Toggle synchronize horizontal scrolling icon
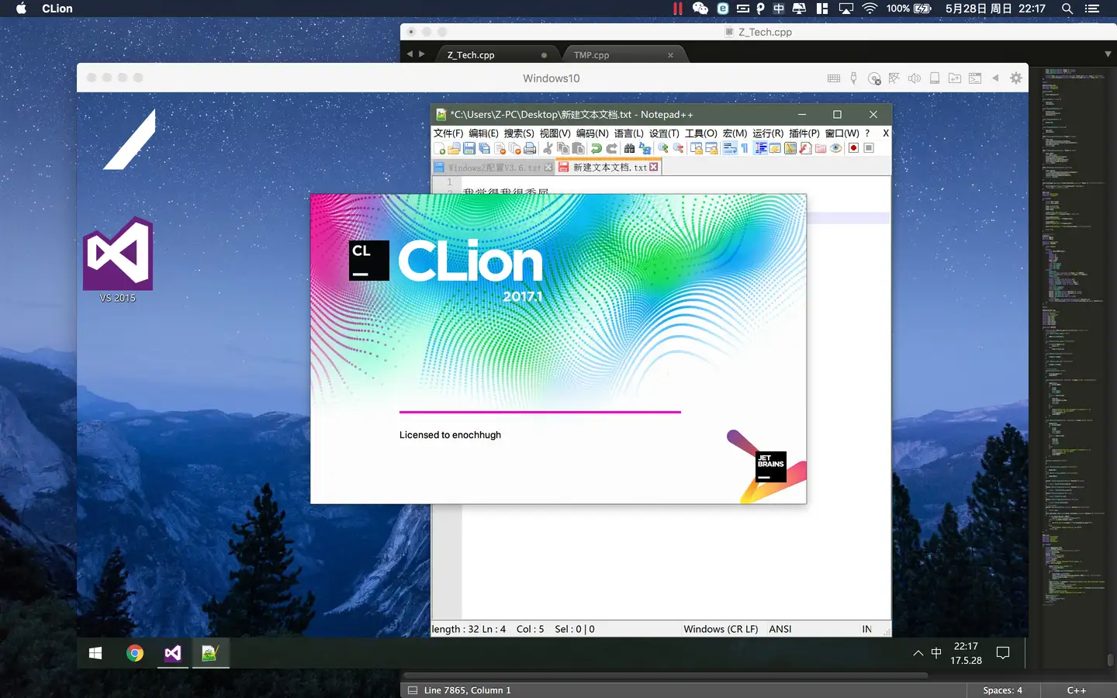The width and height of the screenshot is (1117, 698). (x=712, y=148)
